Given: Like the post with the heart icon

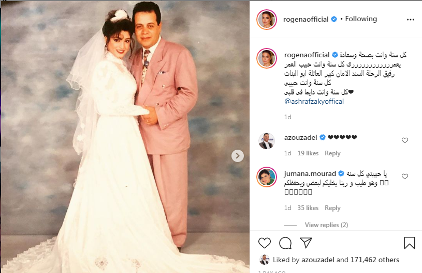Looking at the screenshot, I should [x=264, y=243].
